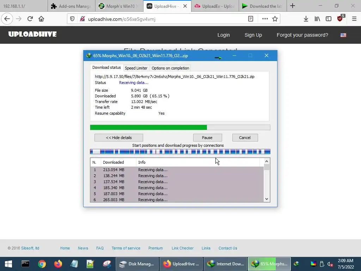Select connection row 1 with 213.054 MB
Image resolution: width=361 pixels, height=271 pixels.
[177, 170]
